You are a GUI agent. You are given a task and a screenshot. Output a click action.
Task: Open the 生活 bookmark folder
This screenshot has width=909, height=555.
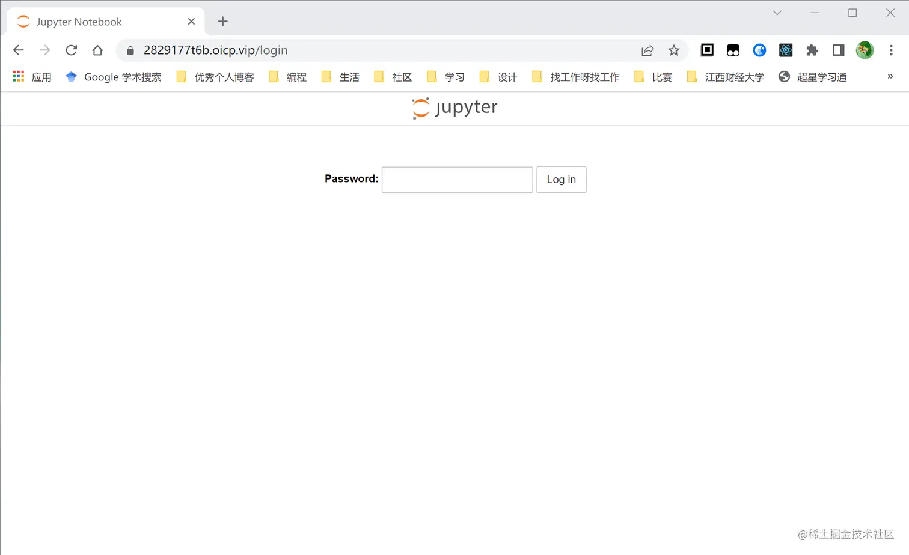point(340,77)
